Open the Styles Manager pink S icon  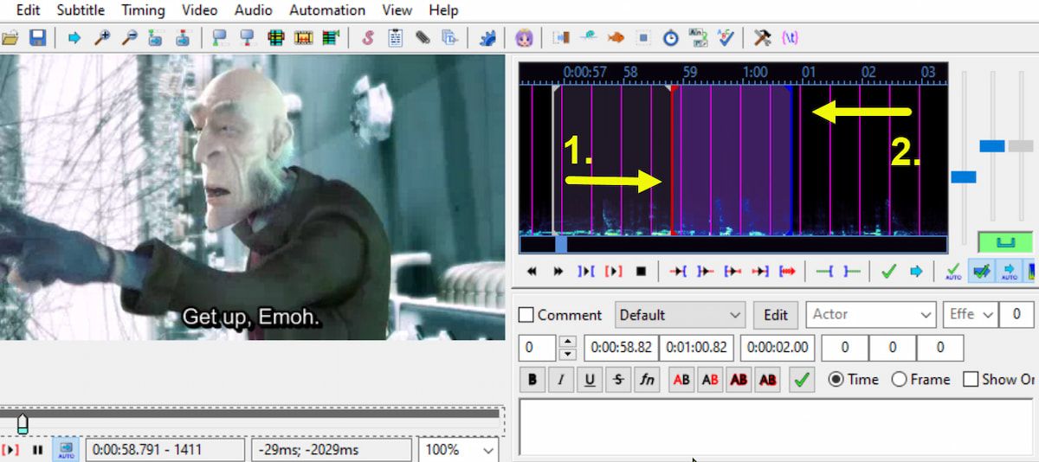(368, 38)
